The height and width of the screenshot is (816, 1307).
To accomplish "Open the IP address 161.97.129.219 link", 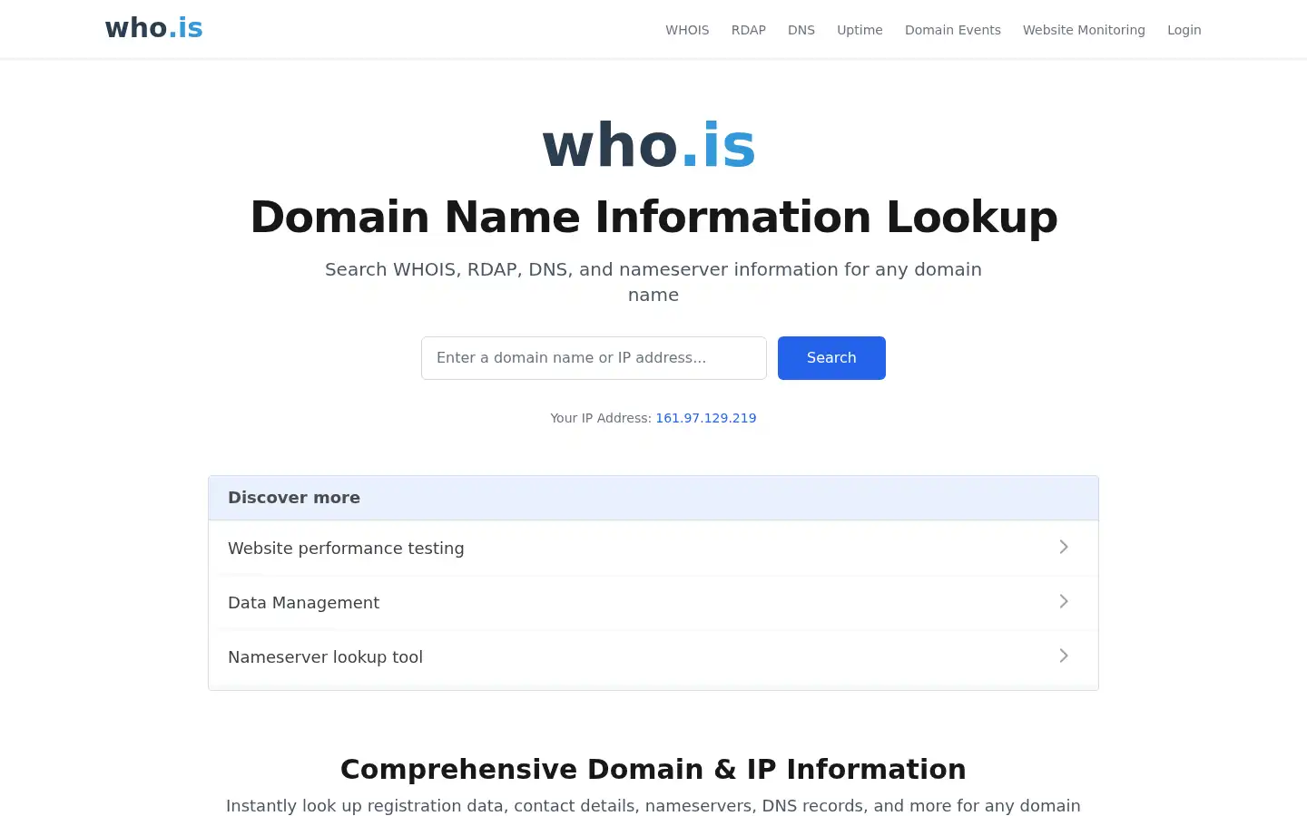I will point(706,418).
